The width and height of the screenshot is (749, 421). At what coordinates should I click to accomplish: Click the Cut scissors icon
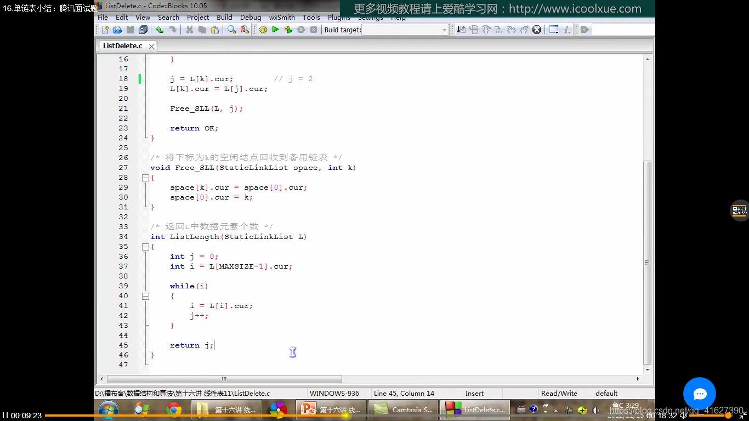coord(189,30)
